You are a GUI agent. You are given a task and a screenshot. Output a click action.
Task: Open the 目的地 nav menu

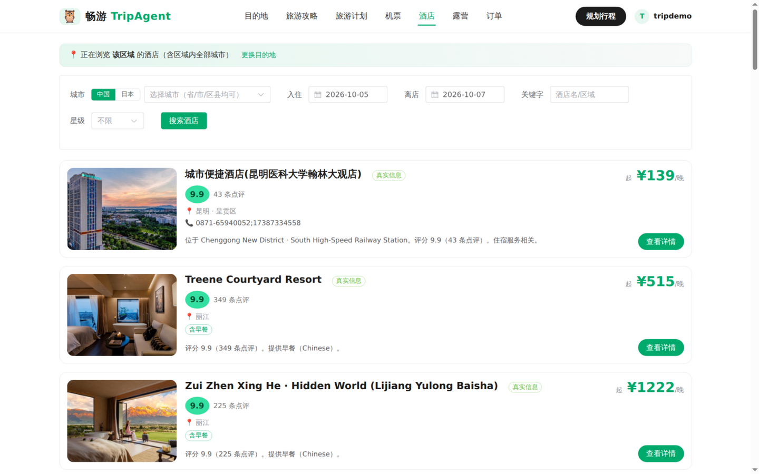[256, 16]
